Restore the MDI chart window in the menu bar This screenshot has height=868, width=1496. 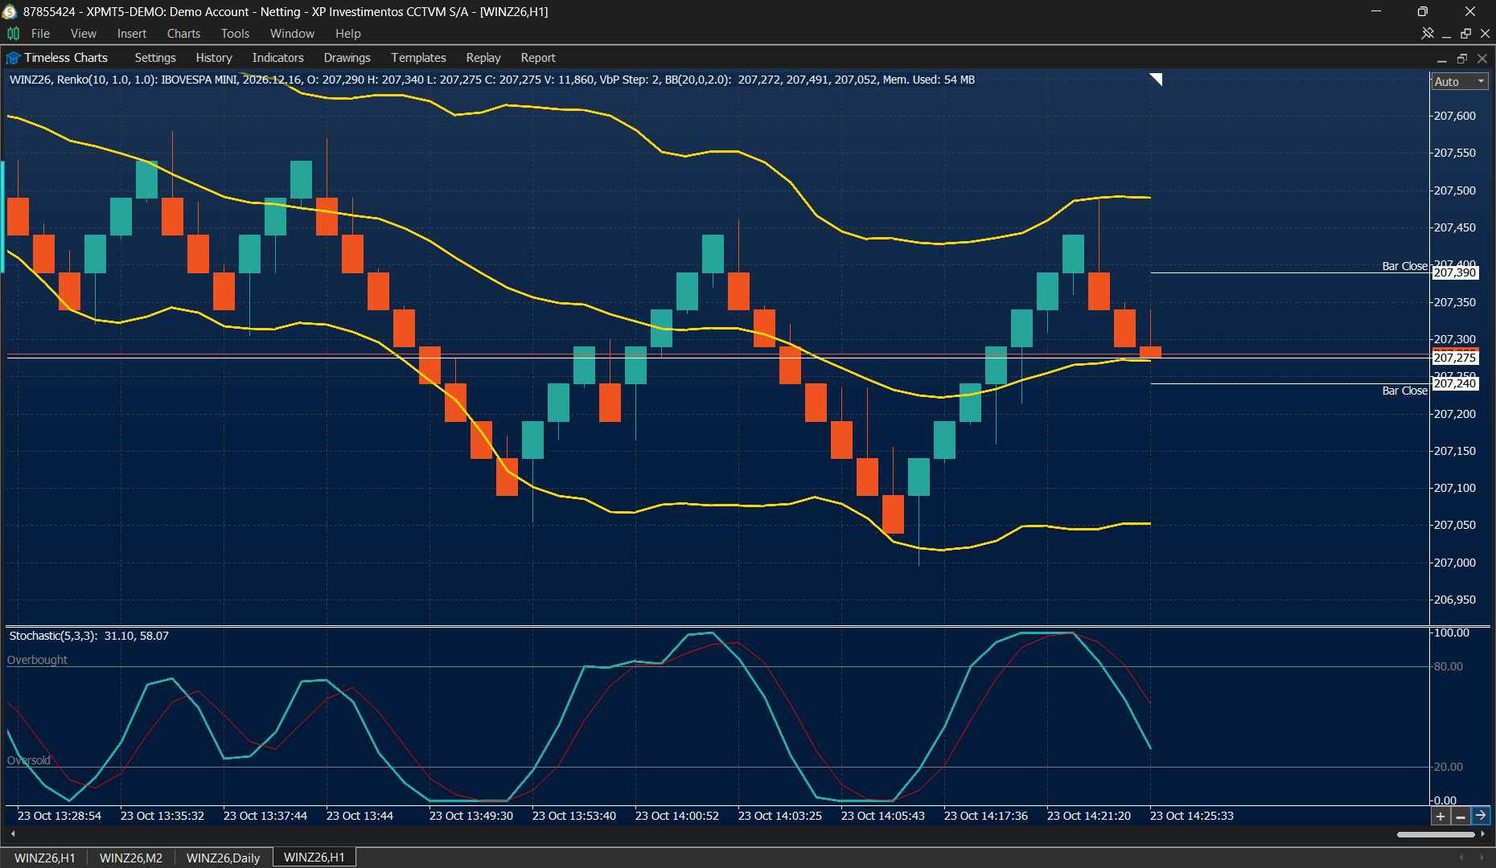pyautogui.click(x=1465, y=33)
